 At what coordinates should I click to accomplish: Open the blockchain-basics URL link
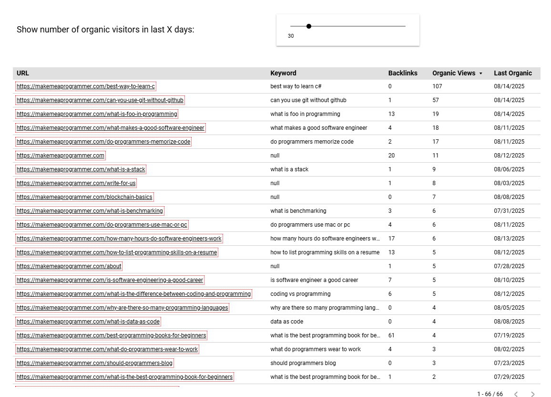point(84,197)
